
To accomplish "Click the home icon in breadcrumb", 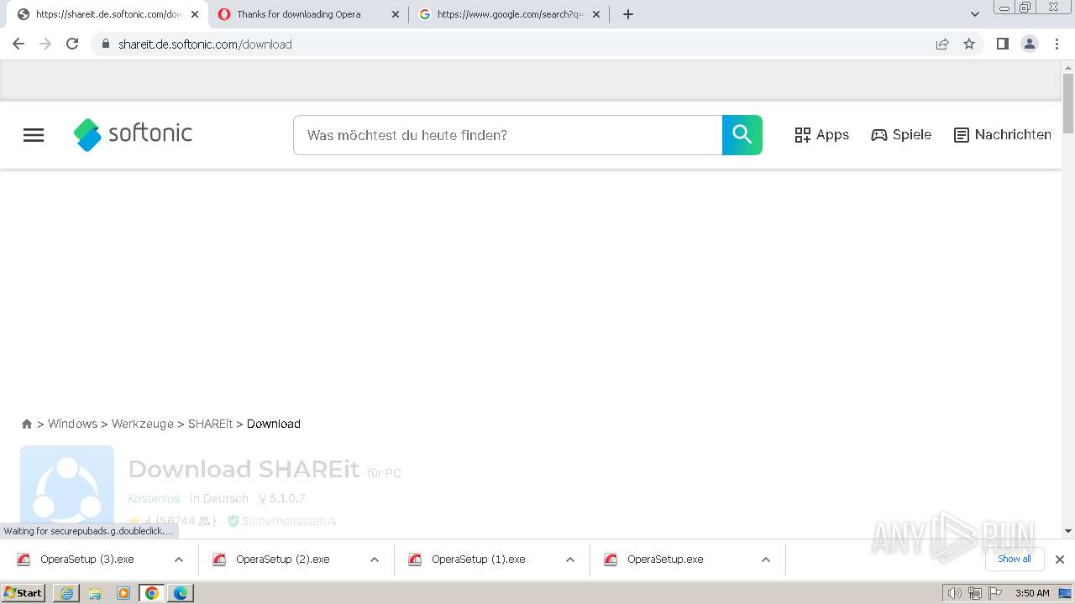I will pos(27,424).
